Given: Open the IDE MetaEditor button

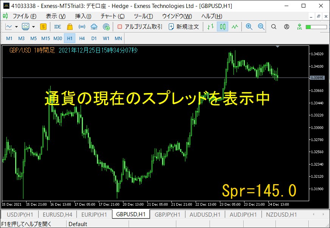Looking at the screenshot, I should [58, 27].
